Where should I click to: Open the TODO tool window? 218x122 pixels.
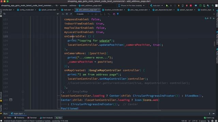coord(7,118)
